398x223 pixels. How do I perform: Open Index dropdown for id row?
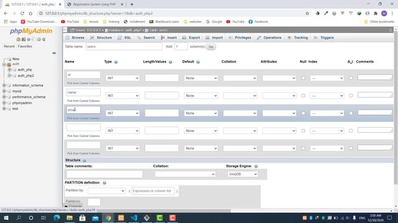[x=327, y=78]
